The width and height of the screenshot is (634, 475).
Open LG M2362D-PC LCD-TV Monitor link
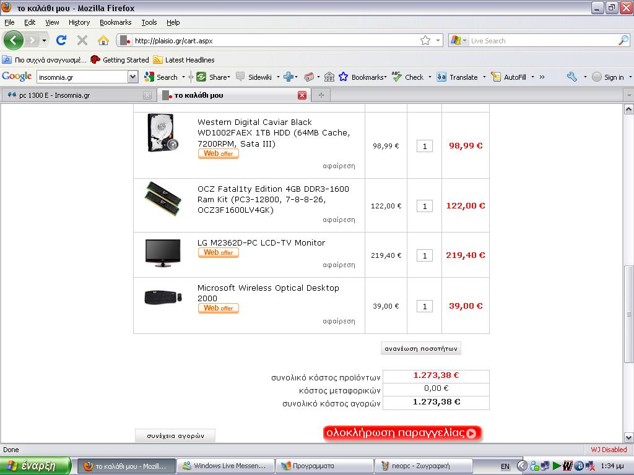(261, 242)
